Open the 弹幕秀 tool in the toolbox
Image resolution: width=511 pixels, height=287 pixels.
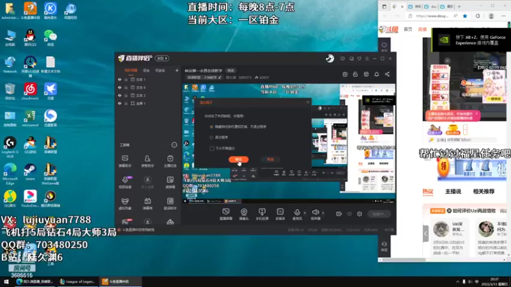(148, 204)
